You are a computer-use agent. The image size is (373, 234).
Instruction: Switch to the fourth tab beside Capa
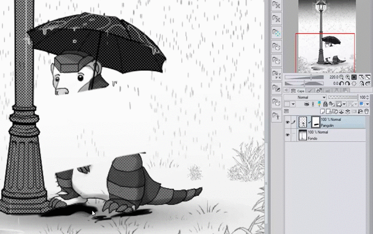pyautogui.click(x=327, y=90)
